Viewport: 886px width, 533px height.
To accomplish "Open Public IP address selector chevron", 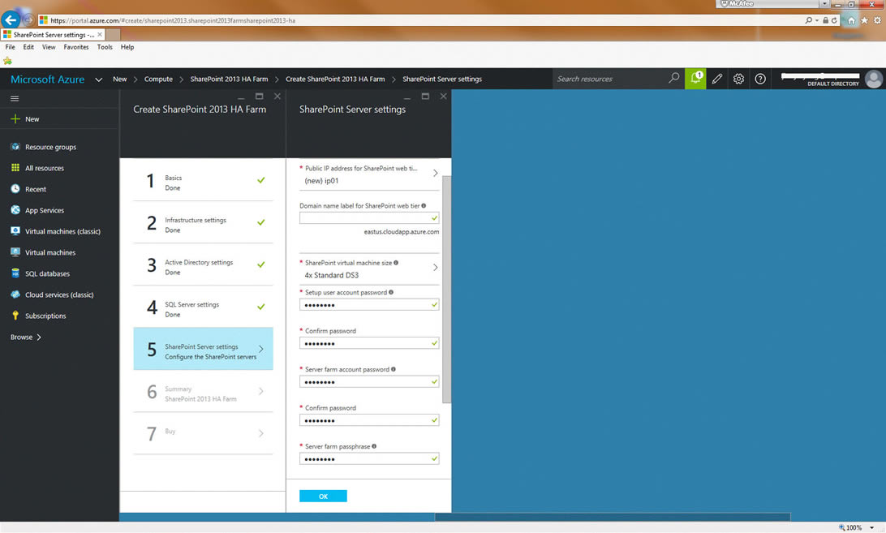I will (435, 173).
